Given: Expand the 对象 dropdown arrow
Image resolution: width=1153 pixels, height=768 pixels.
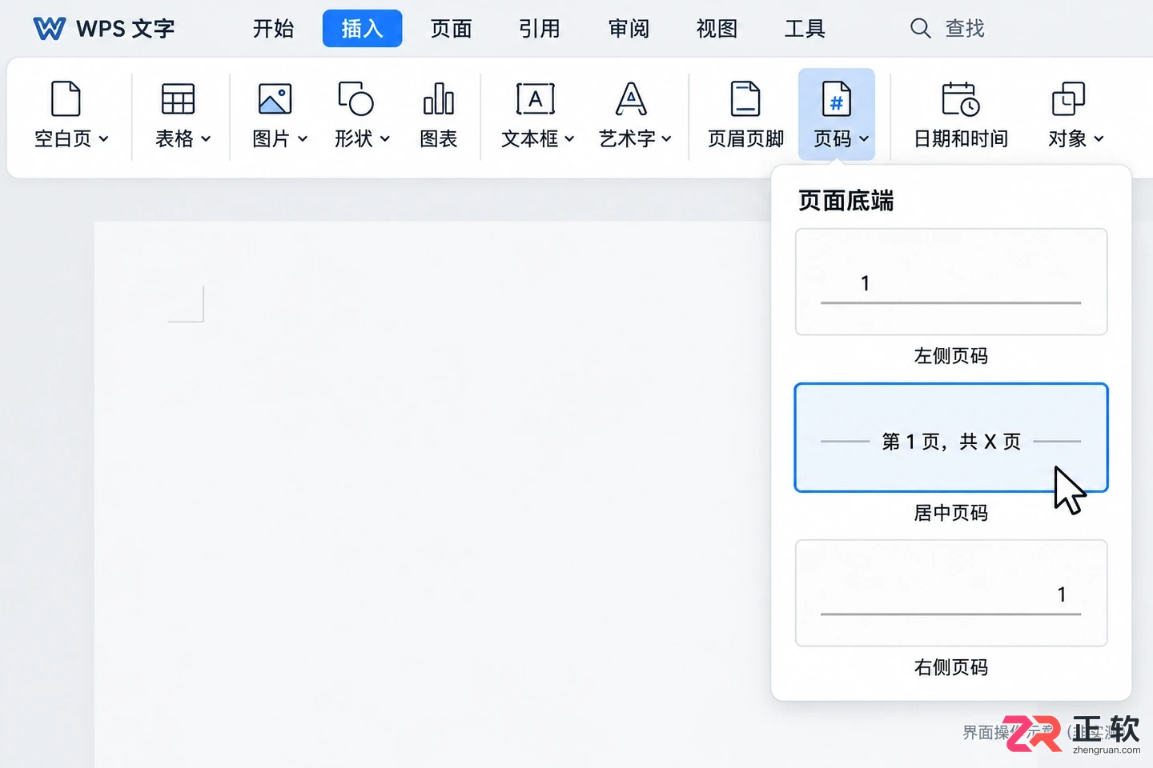Looking at the screenshot, I should pos(1099,139).
